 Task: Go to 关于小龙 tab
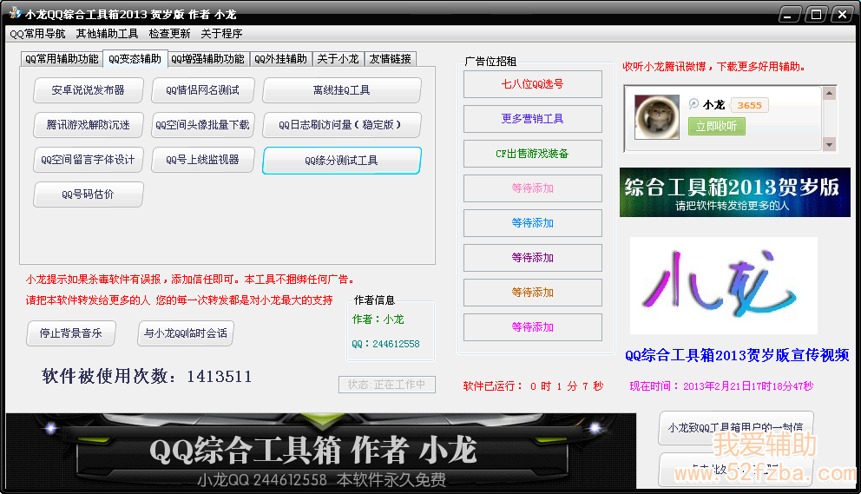338,59
